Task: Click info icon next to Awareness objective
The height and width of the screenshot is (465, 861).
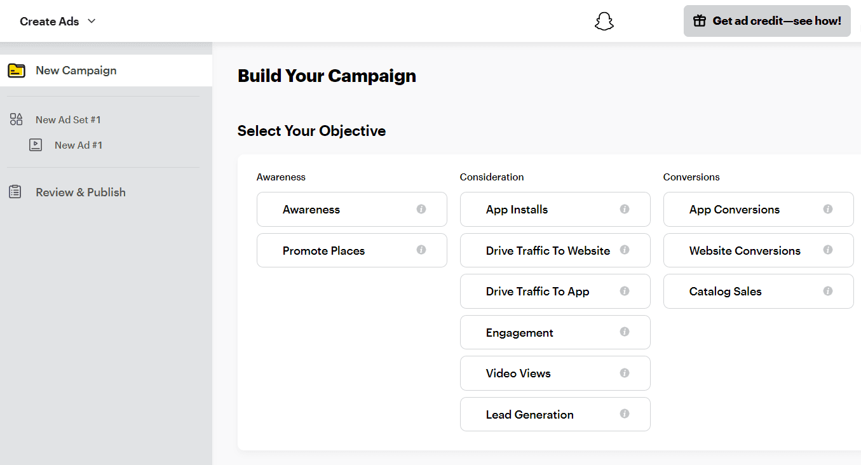Action: (421, 209)
